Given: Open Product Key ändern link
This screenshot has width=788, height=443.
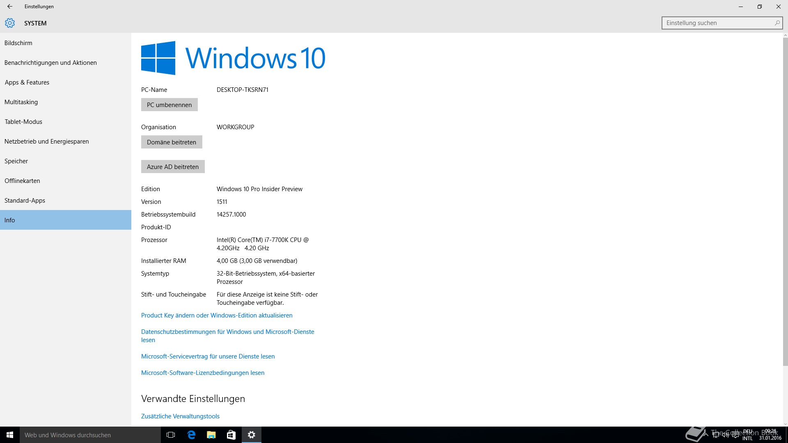Looking at the screenshot, I should pyautogui.click(x=217, y=315).
